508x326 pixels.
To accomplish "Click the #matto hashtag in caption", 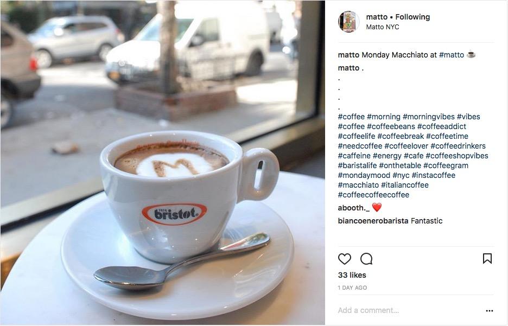I will pyautogui.click(x=452, y=55).
